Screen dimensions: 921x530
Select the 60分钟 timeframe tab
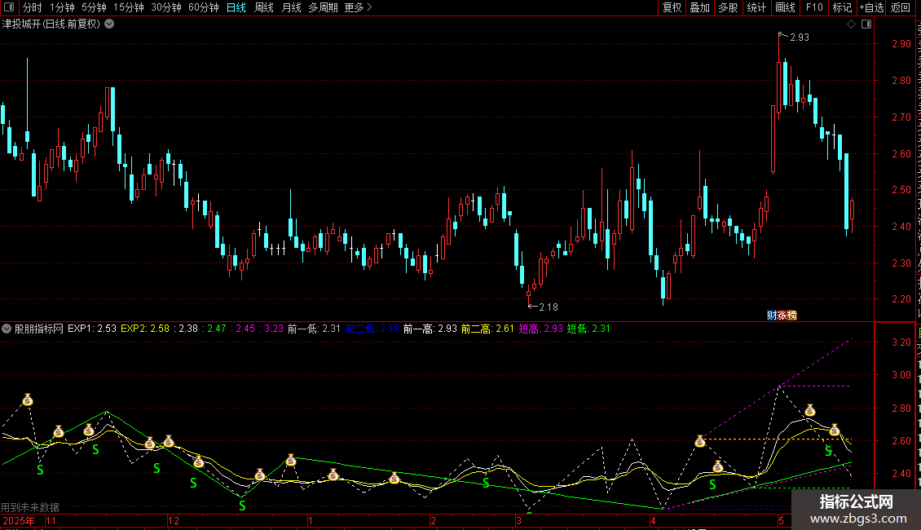pos(203,7)
